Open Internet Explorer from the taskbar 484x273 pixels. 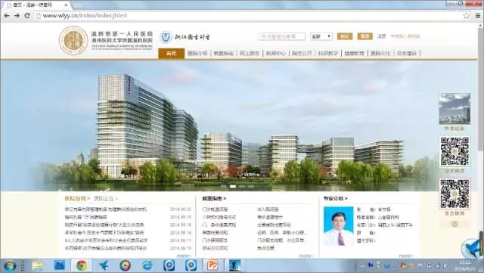click(147, 265)
